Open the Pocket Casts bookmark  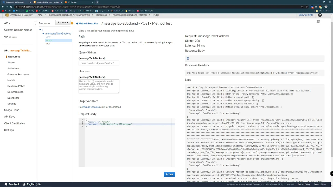tap(57, 11)
